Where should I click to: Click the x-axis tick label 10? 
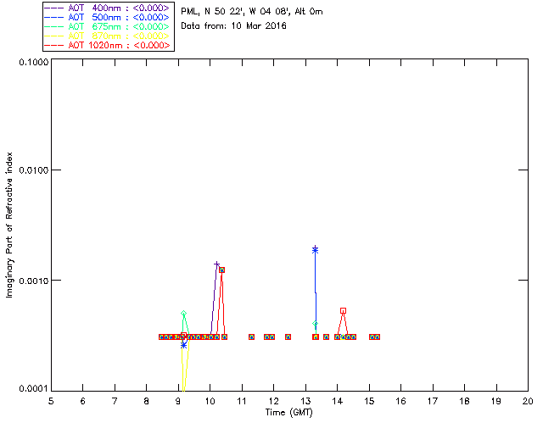coord(210,401)
